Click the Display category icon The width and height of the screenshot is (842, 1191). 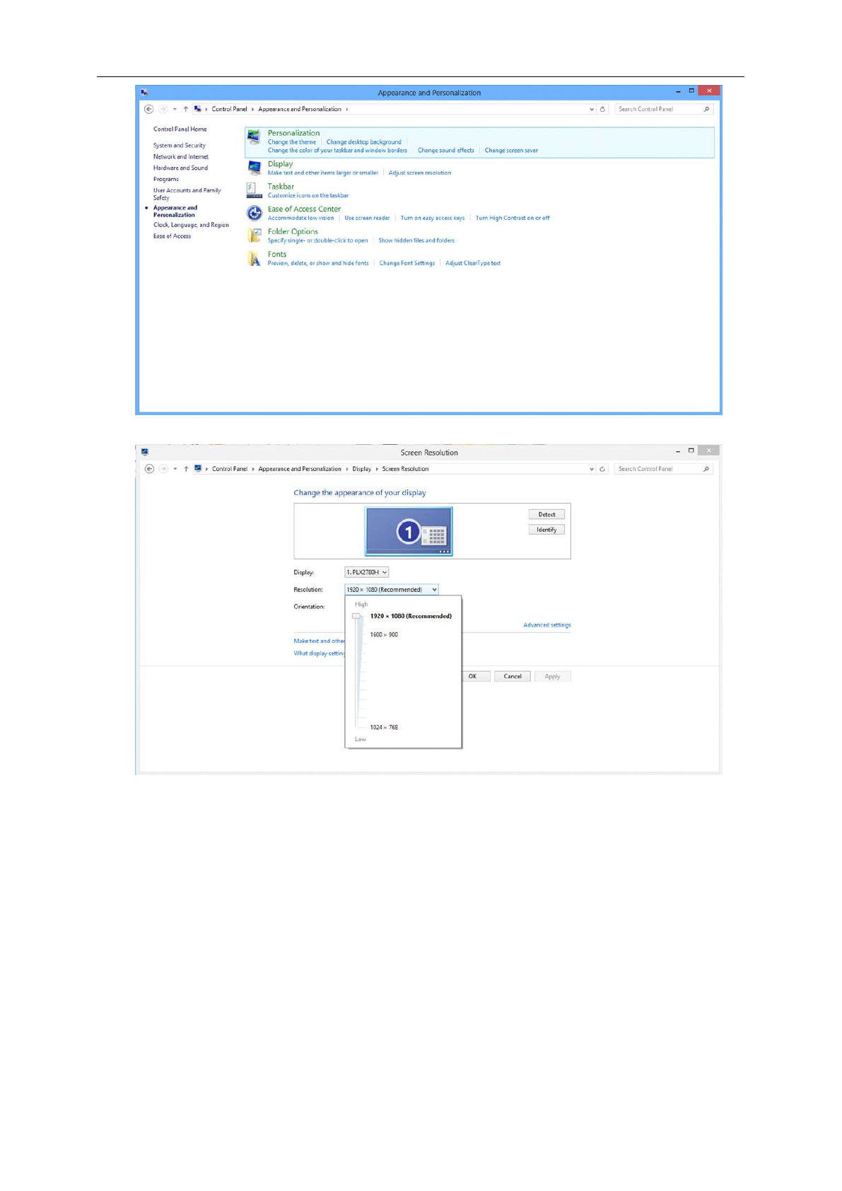[254, 168]
